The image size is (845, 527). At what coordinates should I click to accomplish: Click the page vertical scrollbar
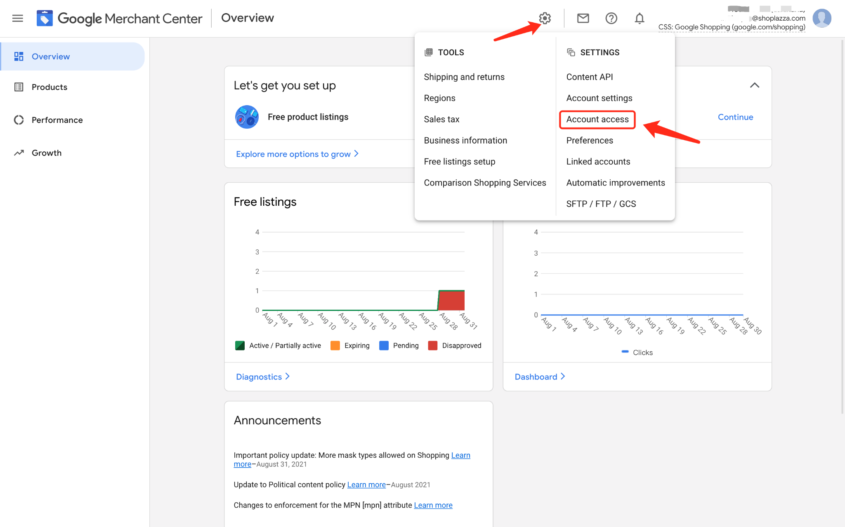pos(843,227)
